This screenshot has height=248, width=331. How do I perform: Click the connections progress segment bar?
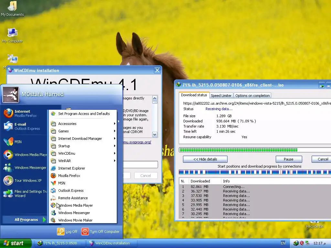(255, 172)
